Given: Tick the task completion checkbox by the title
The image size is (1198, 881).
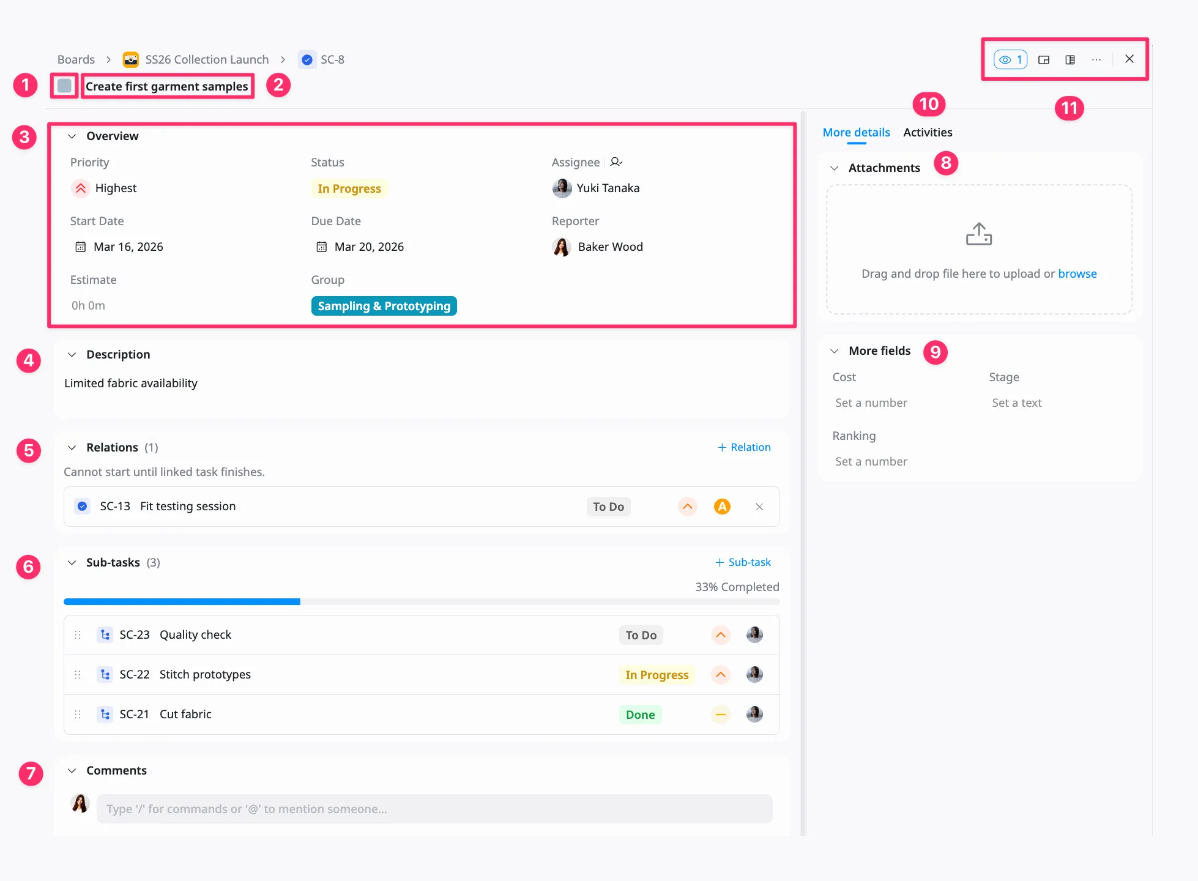Looking at the screenshot, I should [64, 86].
